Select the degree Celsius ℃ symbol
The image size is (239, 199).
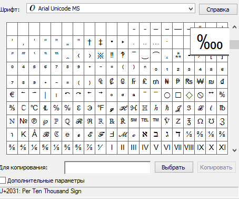coord(34,108)
